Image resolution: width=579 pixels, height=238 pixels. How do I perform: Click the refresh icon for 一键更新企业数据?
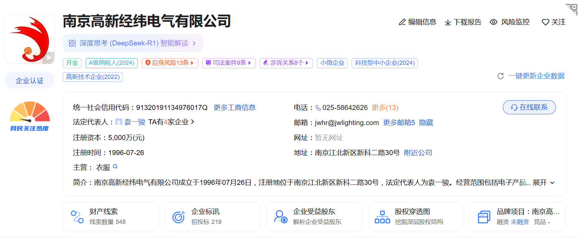tap(500, 76)
